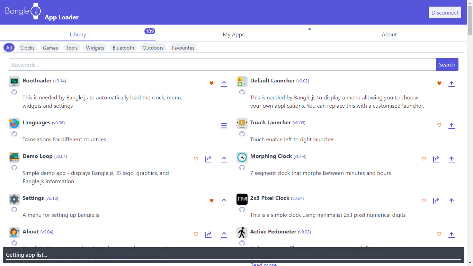This screenshot has width=473, height=266.
Task: Favourite the About app
Action: 196,234
